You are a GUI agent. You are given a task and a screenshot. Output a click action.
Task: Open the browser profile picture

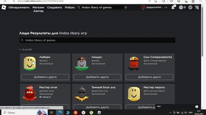(193, 1)
